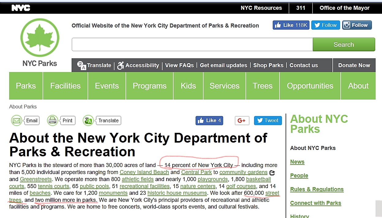Click the Translate icon in gray toolbar
The height and width of the screenshot is (218, 382).
[x=81, y=65]
